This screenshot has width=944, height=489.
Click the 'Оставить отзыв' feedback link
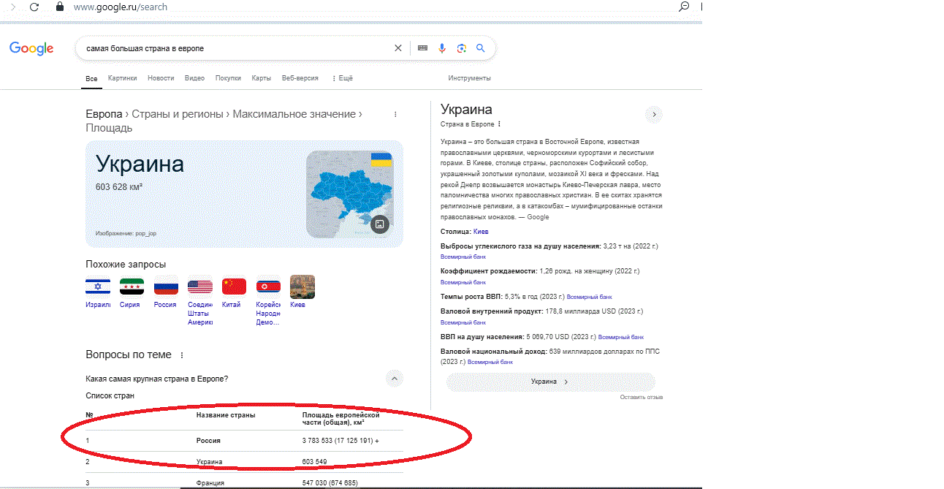point(641,398)
